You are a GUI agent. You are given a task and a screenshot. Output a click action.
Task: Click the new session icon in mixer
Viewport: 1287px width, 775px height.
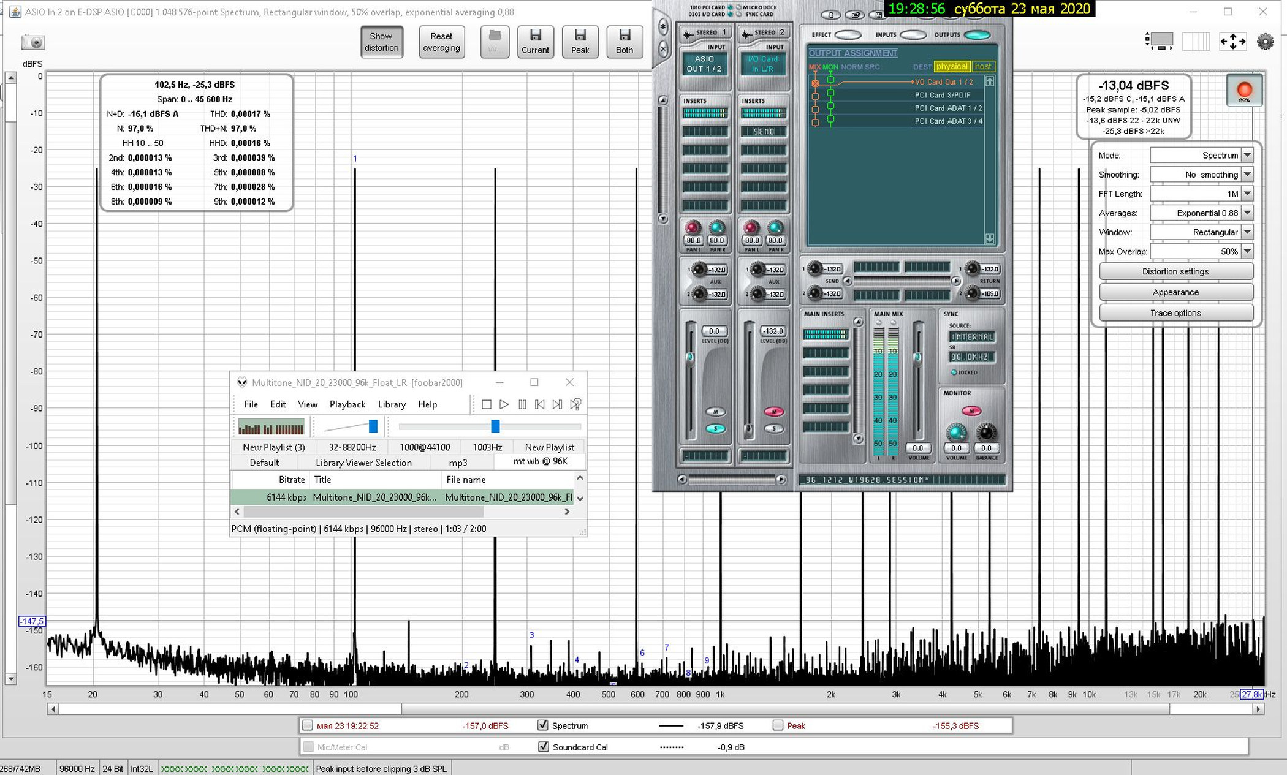[x=831, y=15]
